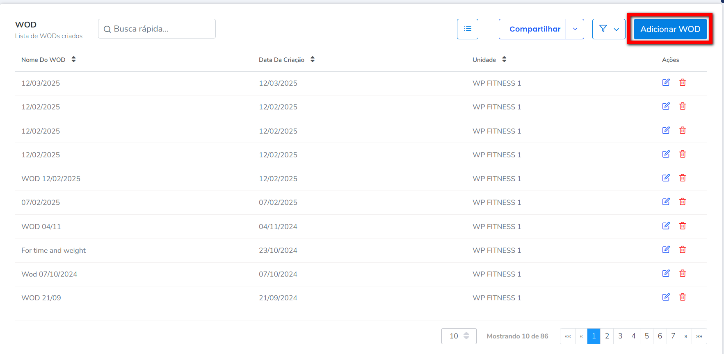Expand the Compartilhar dropdown arrow
Screen dimensions: 724x354
pyautogui.click(x=575, y=29)
